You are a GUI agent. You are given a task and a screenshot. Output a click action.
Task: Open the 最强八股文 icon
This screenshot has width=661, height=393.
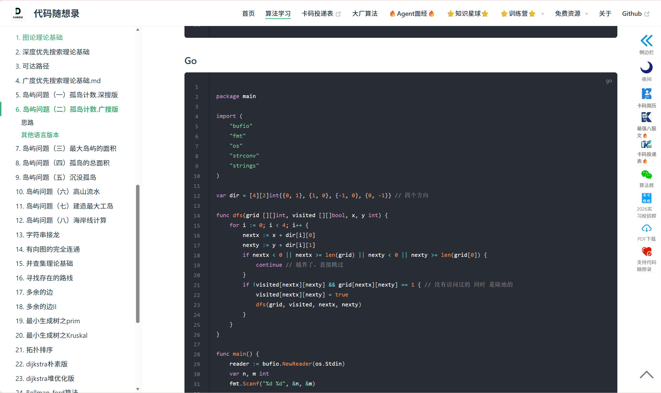(x=646, y=117)
